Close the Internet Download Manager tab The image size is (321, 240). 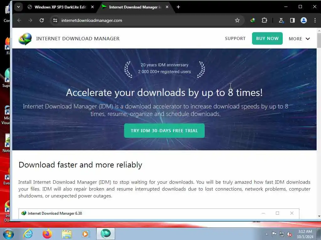(167, 7)
